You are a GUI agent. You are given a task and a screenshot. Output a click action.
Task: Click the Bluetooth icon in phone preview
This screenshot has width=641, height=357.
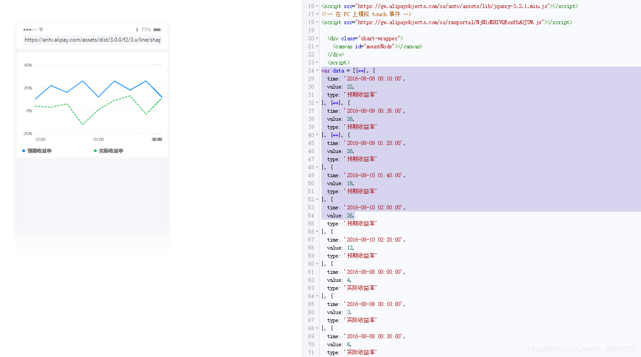coord(137,30)
